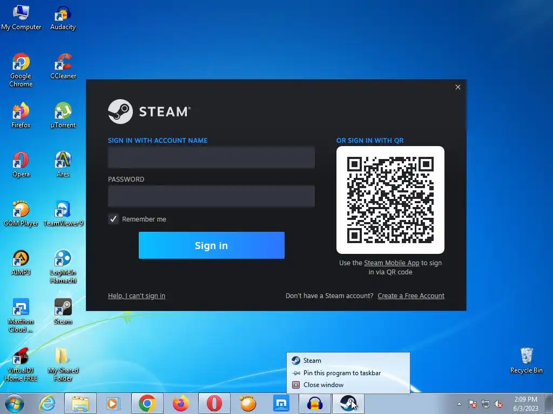Open the My Computer desktop icon

tap(21, 18)
